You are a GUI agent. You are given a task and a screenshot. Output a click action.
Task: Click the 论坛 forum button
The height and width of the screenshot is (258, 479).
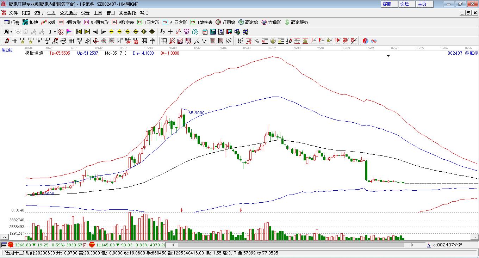click(407, 4)
